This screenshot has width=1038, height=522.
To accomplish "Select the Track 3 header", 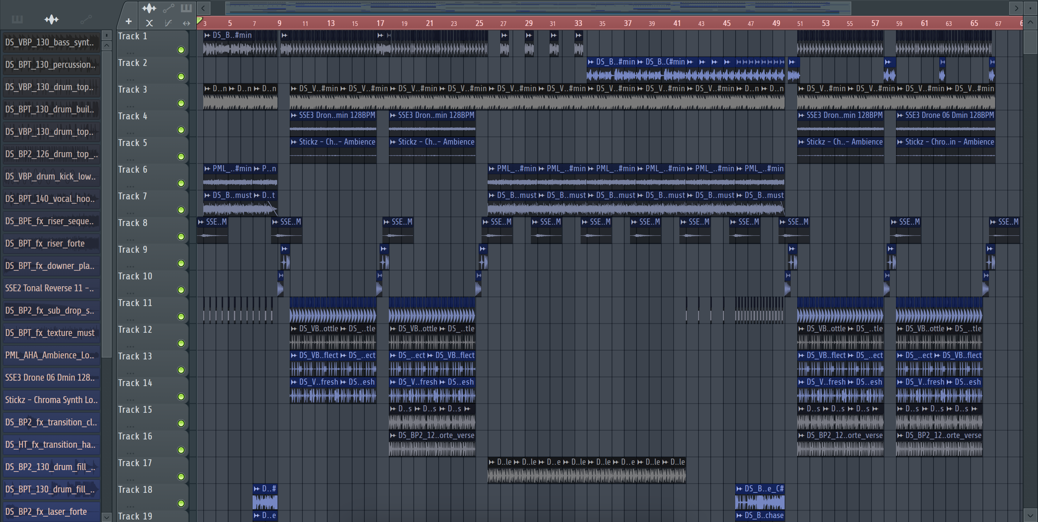I will [x=152, y=97].
